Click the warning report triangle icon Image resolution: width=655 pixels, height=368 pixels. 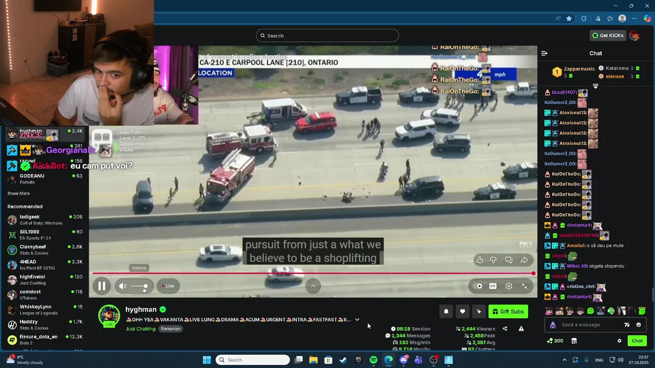click(x=521, y=329)
